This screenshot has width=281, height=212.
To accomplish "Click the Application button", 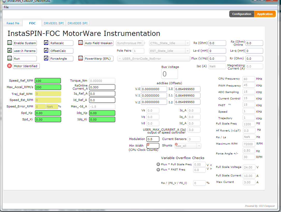I will tap(265, 14).
